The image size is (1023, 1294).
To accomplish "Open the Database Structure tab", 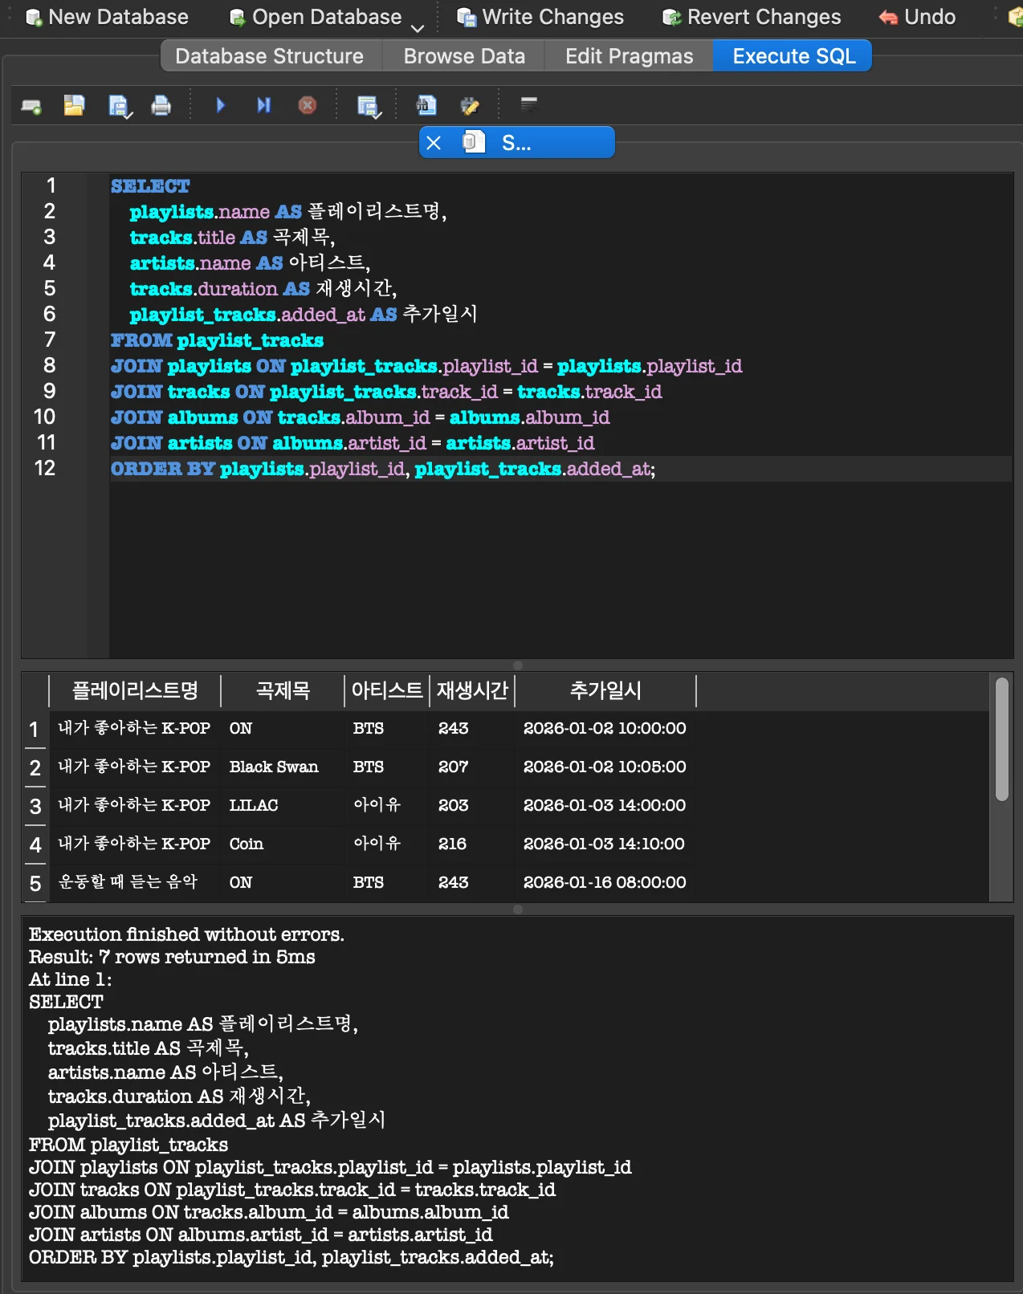I will click(269, 56).
